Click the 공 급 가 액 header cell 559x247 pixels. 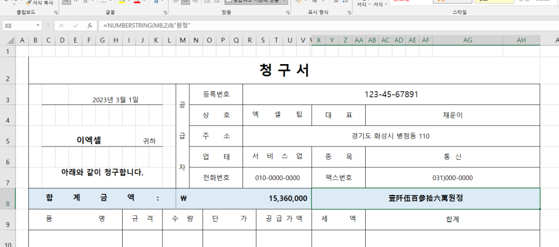tap(284, 220)
